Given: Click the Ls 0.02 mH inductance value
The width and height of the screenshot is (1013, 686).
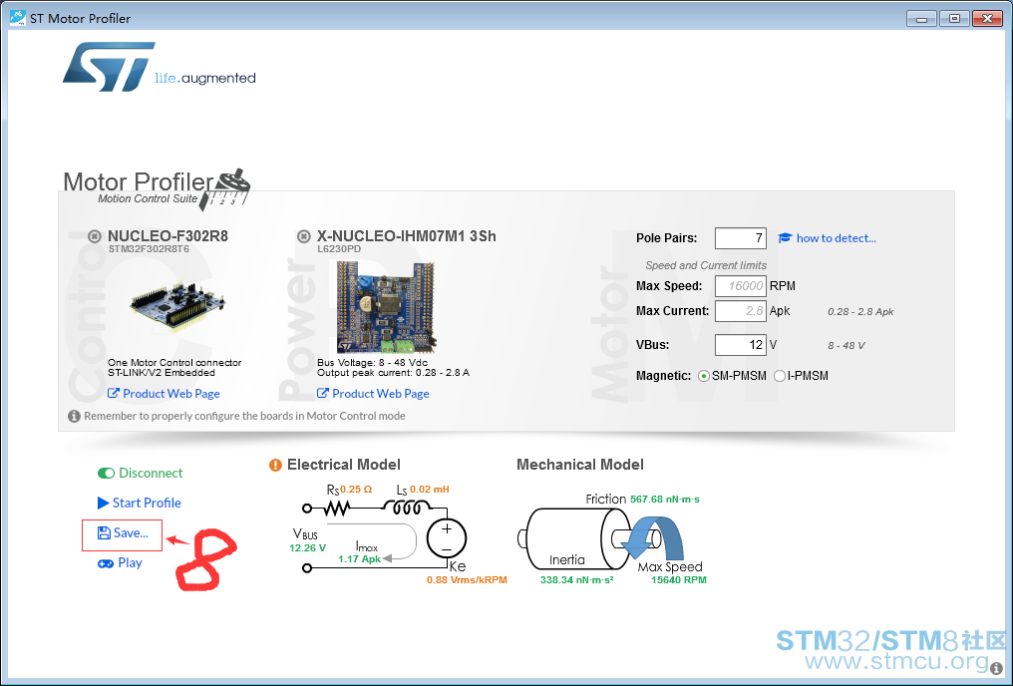Looking at the screenshot, I should [429, 490].
